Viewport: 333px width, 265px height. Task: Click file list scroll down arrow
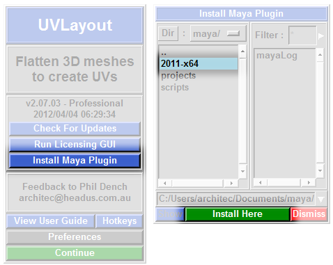coord(320,171)
